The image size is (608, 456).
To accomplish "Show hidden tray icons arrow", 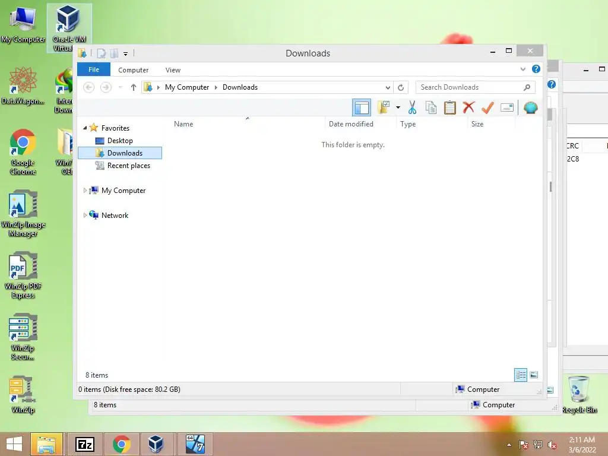I will pos(509,445).
